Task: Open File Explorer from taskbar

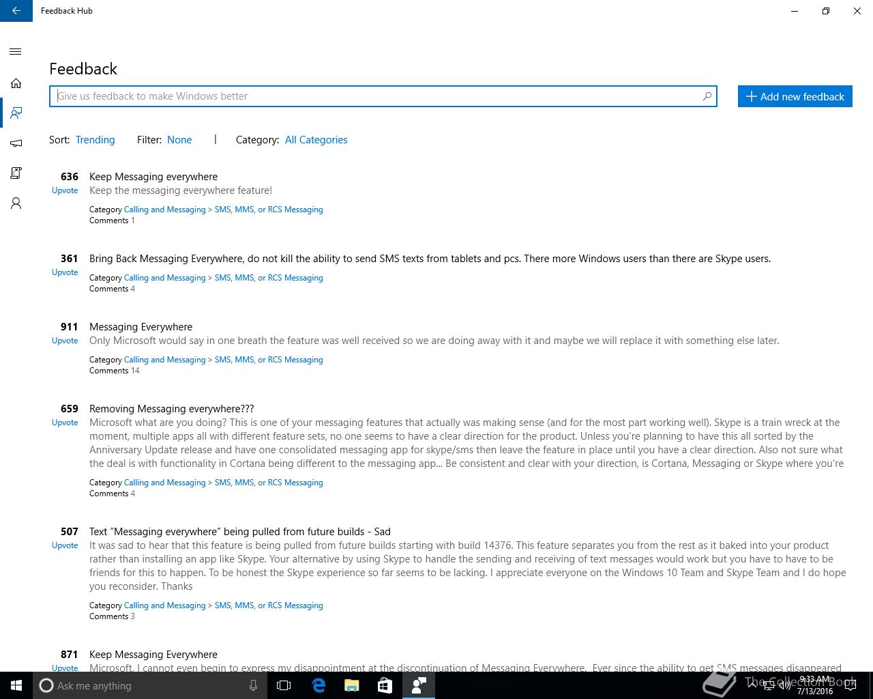Action: pos(352,685)
